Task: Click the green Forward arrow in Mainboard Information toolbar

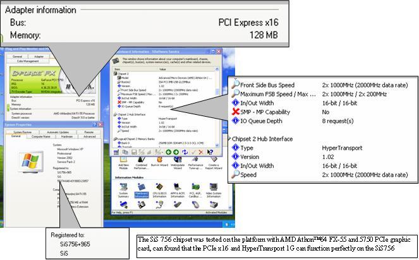Action: (x=176, y=152)
